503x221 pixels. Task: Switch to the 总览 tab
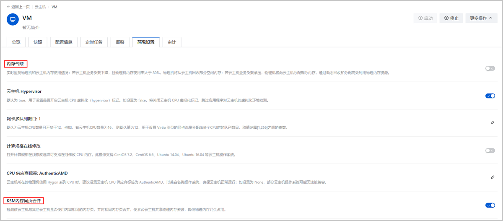pyautogui.click(x=16, y=42)
